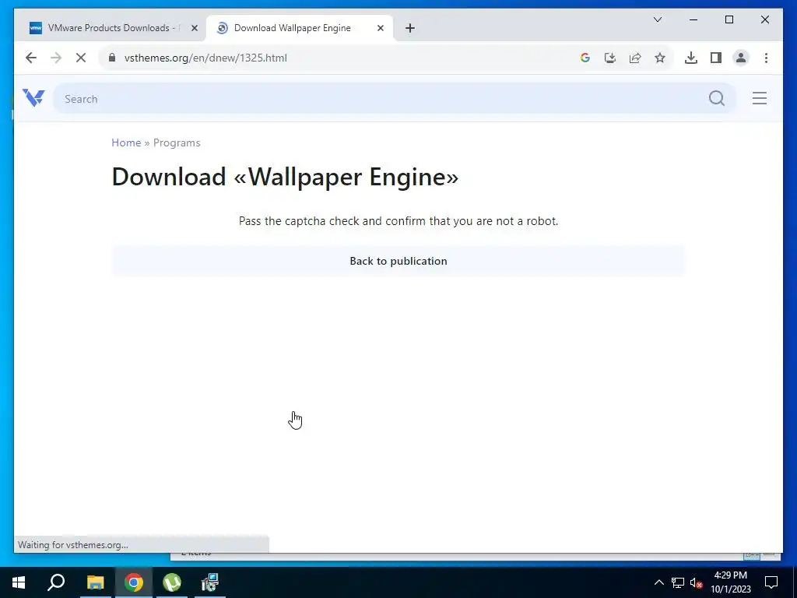Switch to VMware Products Downloads tab
This screenshot has width=797, height=598.
[105, 28]
